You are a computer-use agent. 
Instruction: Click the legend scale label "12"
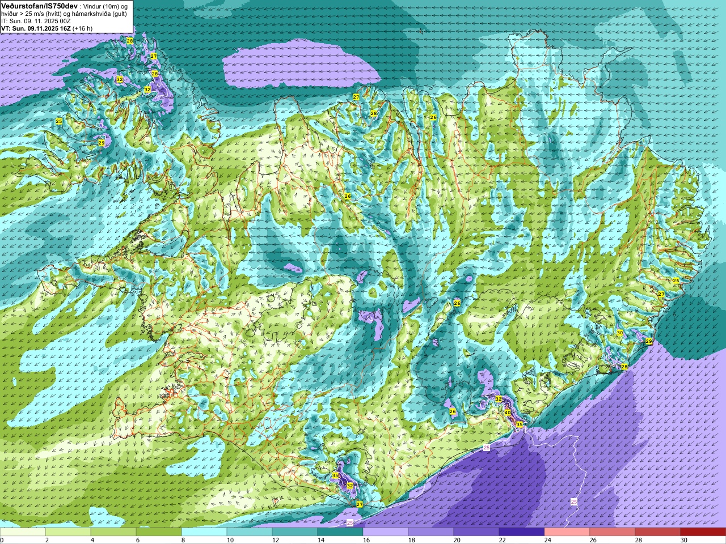(x=276, y=540)
